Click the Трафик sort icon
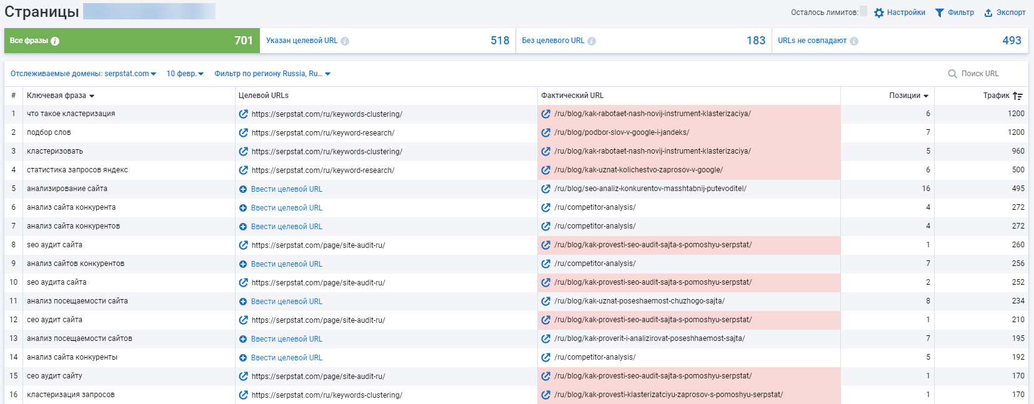 click(x=1018, y=96)
